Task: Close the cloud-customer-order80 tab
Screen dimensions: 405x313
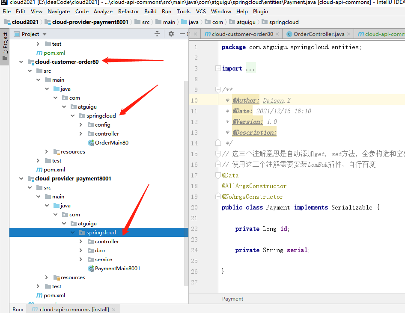Action: click(277, 34)
